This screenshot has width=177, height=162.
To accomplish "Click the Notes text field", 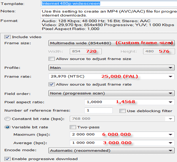I will [x=109, y=13].
